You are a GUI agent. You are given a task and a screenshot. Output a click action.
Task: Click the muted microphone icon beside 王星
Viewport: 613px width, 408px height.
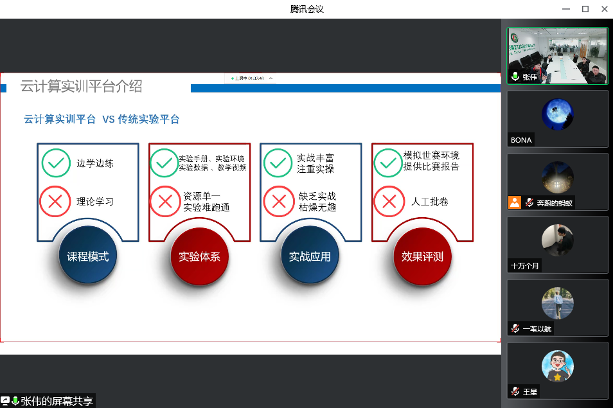point(515,391)
